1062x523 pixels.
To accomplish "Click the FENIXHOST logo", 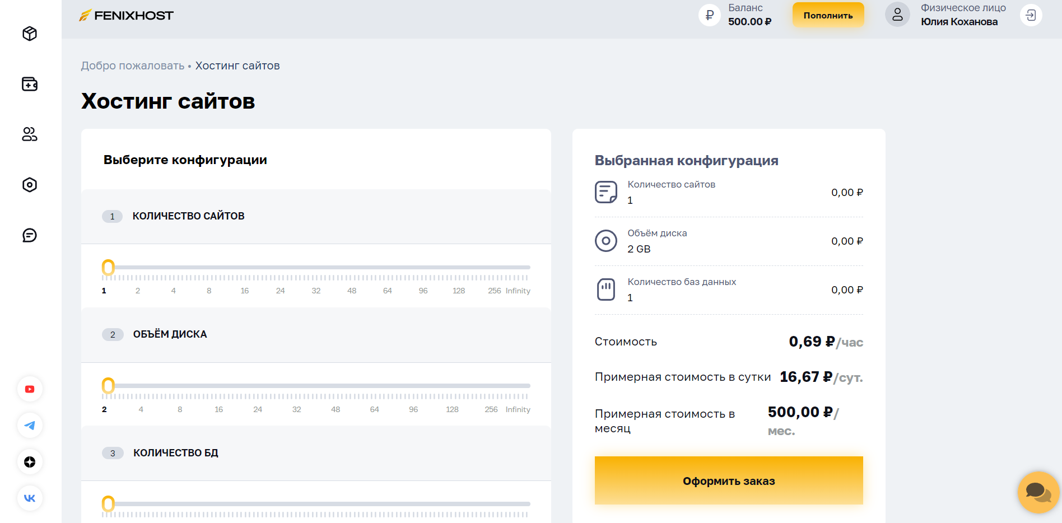I will pos(127,16).
